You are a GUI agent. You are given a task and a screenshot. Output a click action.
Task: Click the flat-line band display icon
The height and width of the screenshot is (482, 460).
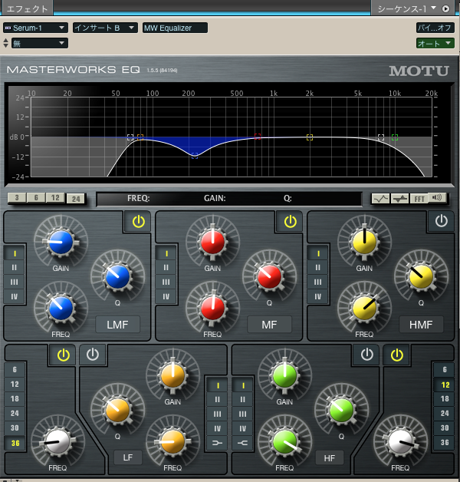[x=399, y=199]
